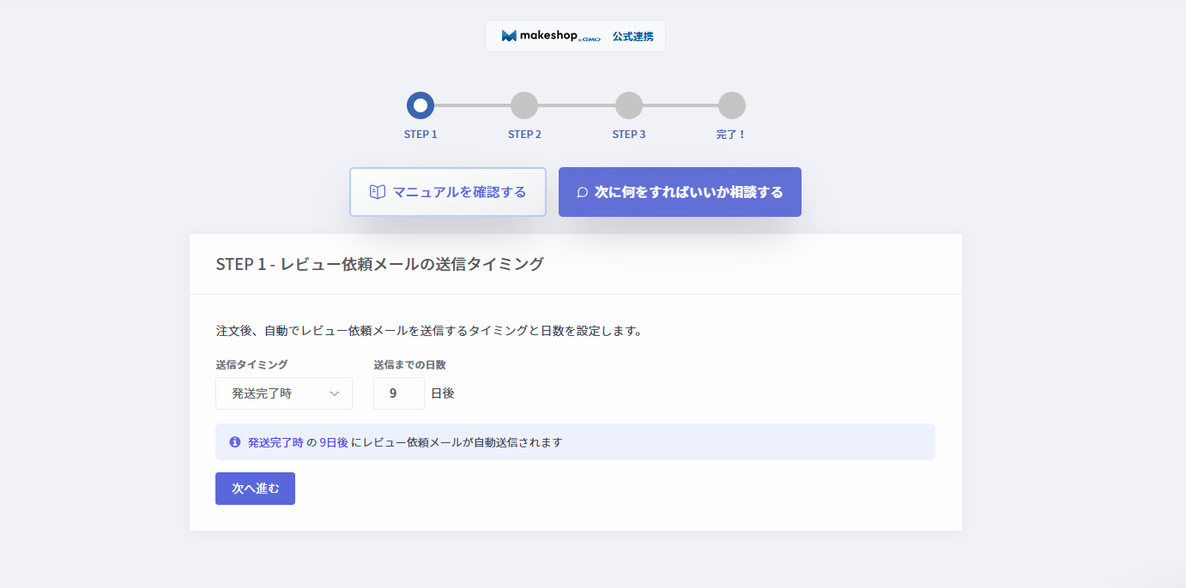Click the makeshop logo icon

point(509,36)
